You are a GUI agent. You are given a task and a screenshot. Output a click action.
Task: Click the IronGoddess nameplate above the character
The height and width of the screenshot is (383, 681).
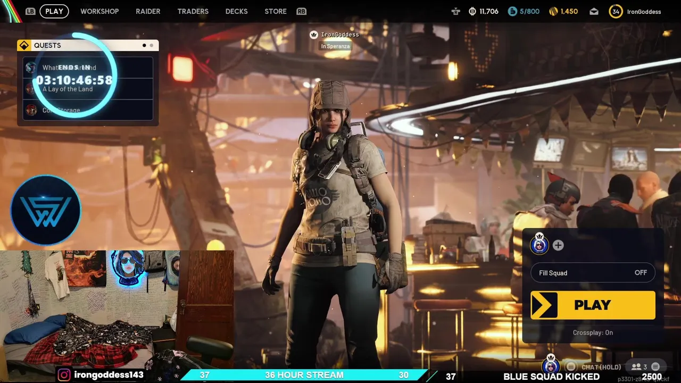(339, 35)
